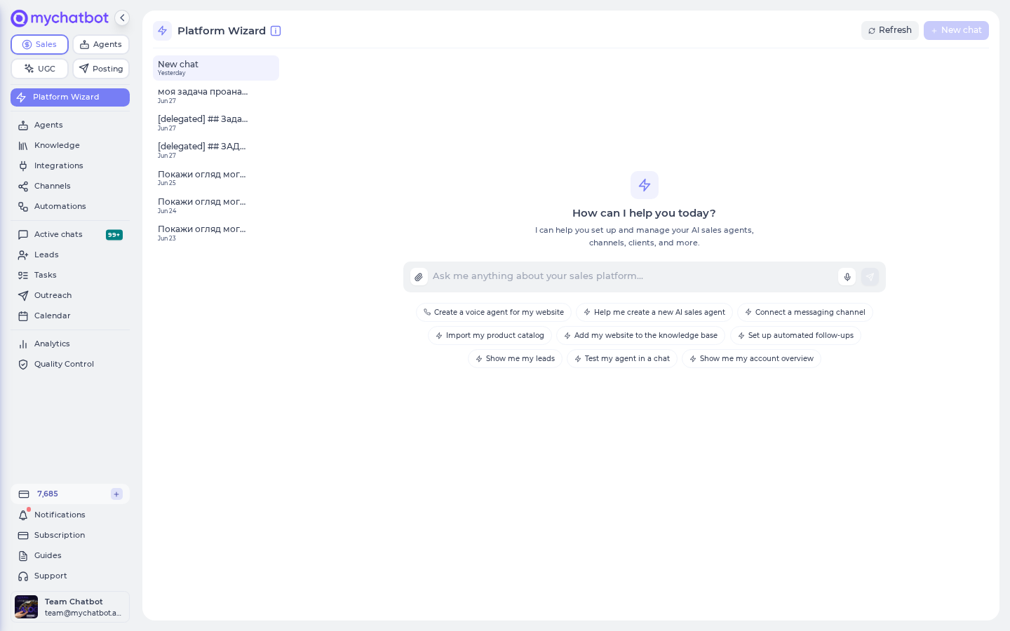The image size is (1010, 631).
Task: Click the 99+ badge on Active chats
Action: click(x=114, y=235)
